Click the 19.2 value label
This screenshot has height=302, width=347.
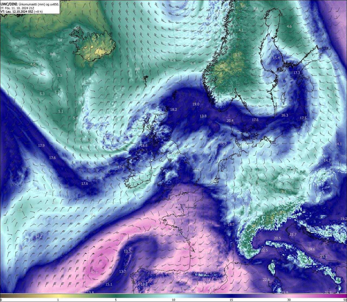(x=343, y=219)
